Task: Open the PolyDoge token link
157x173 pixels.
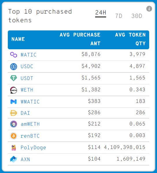Action: pyautogui.click(x=33, y=147)
